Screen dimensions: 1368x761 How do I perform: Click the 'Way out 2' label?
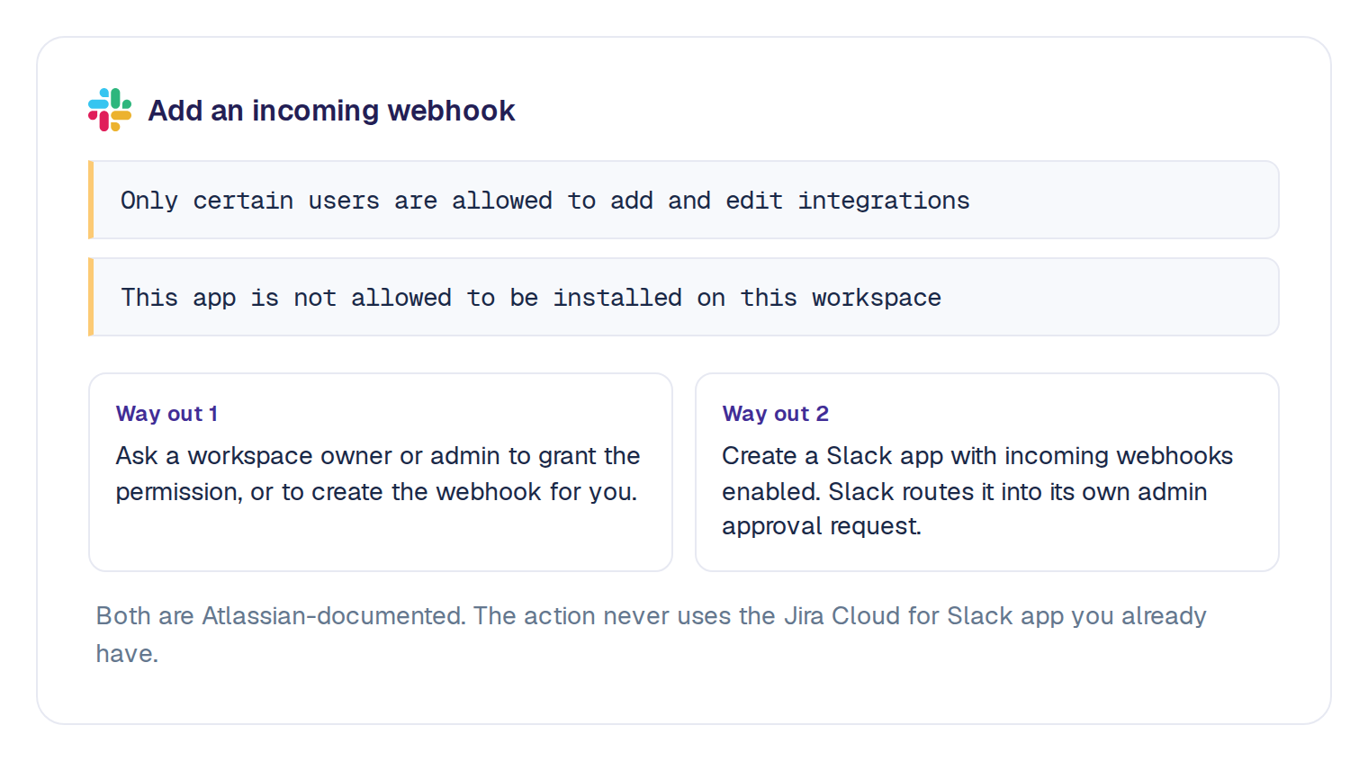pos(775,414)
